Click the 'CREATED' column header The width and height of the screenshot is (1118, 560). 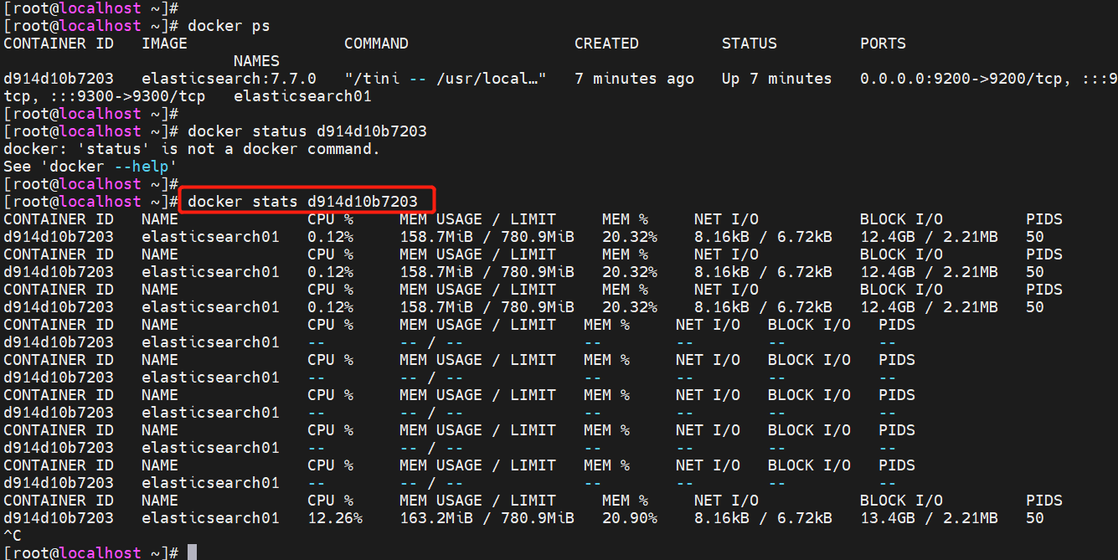click(606, 44)
